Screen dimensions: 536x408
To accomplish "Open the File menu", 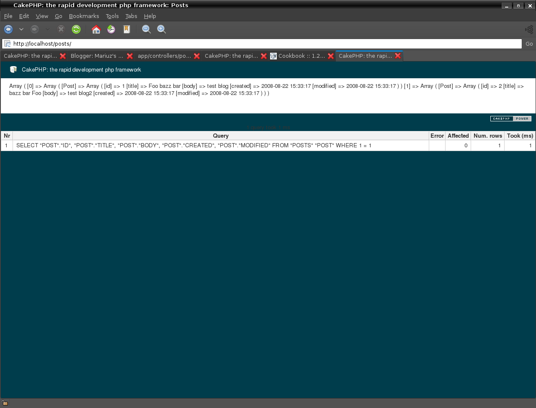I will [x=8, y=16].
